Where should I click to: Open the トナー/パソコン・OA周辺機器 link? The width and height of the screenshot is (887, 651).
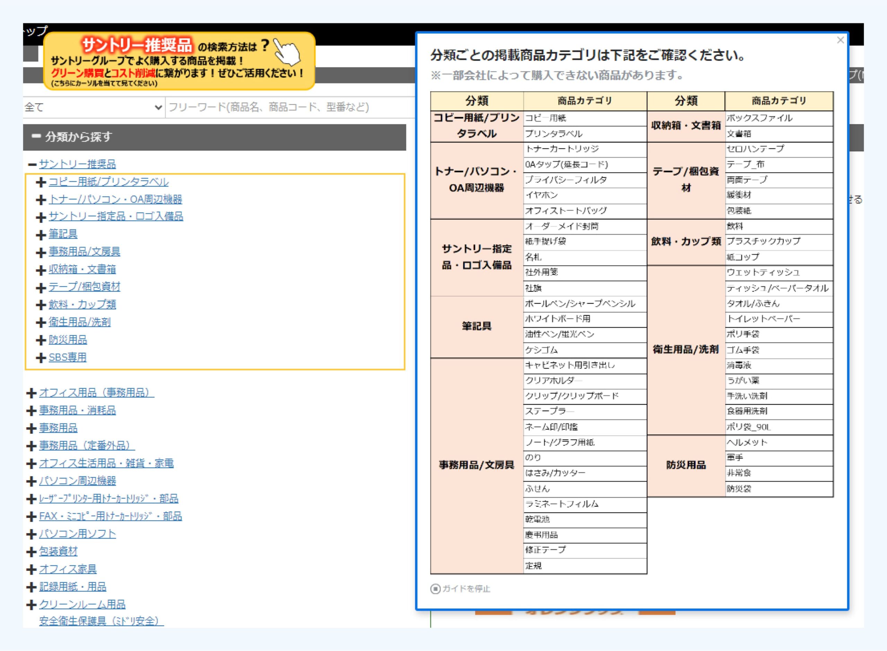coord(115,199)
